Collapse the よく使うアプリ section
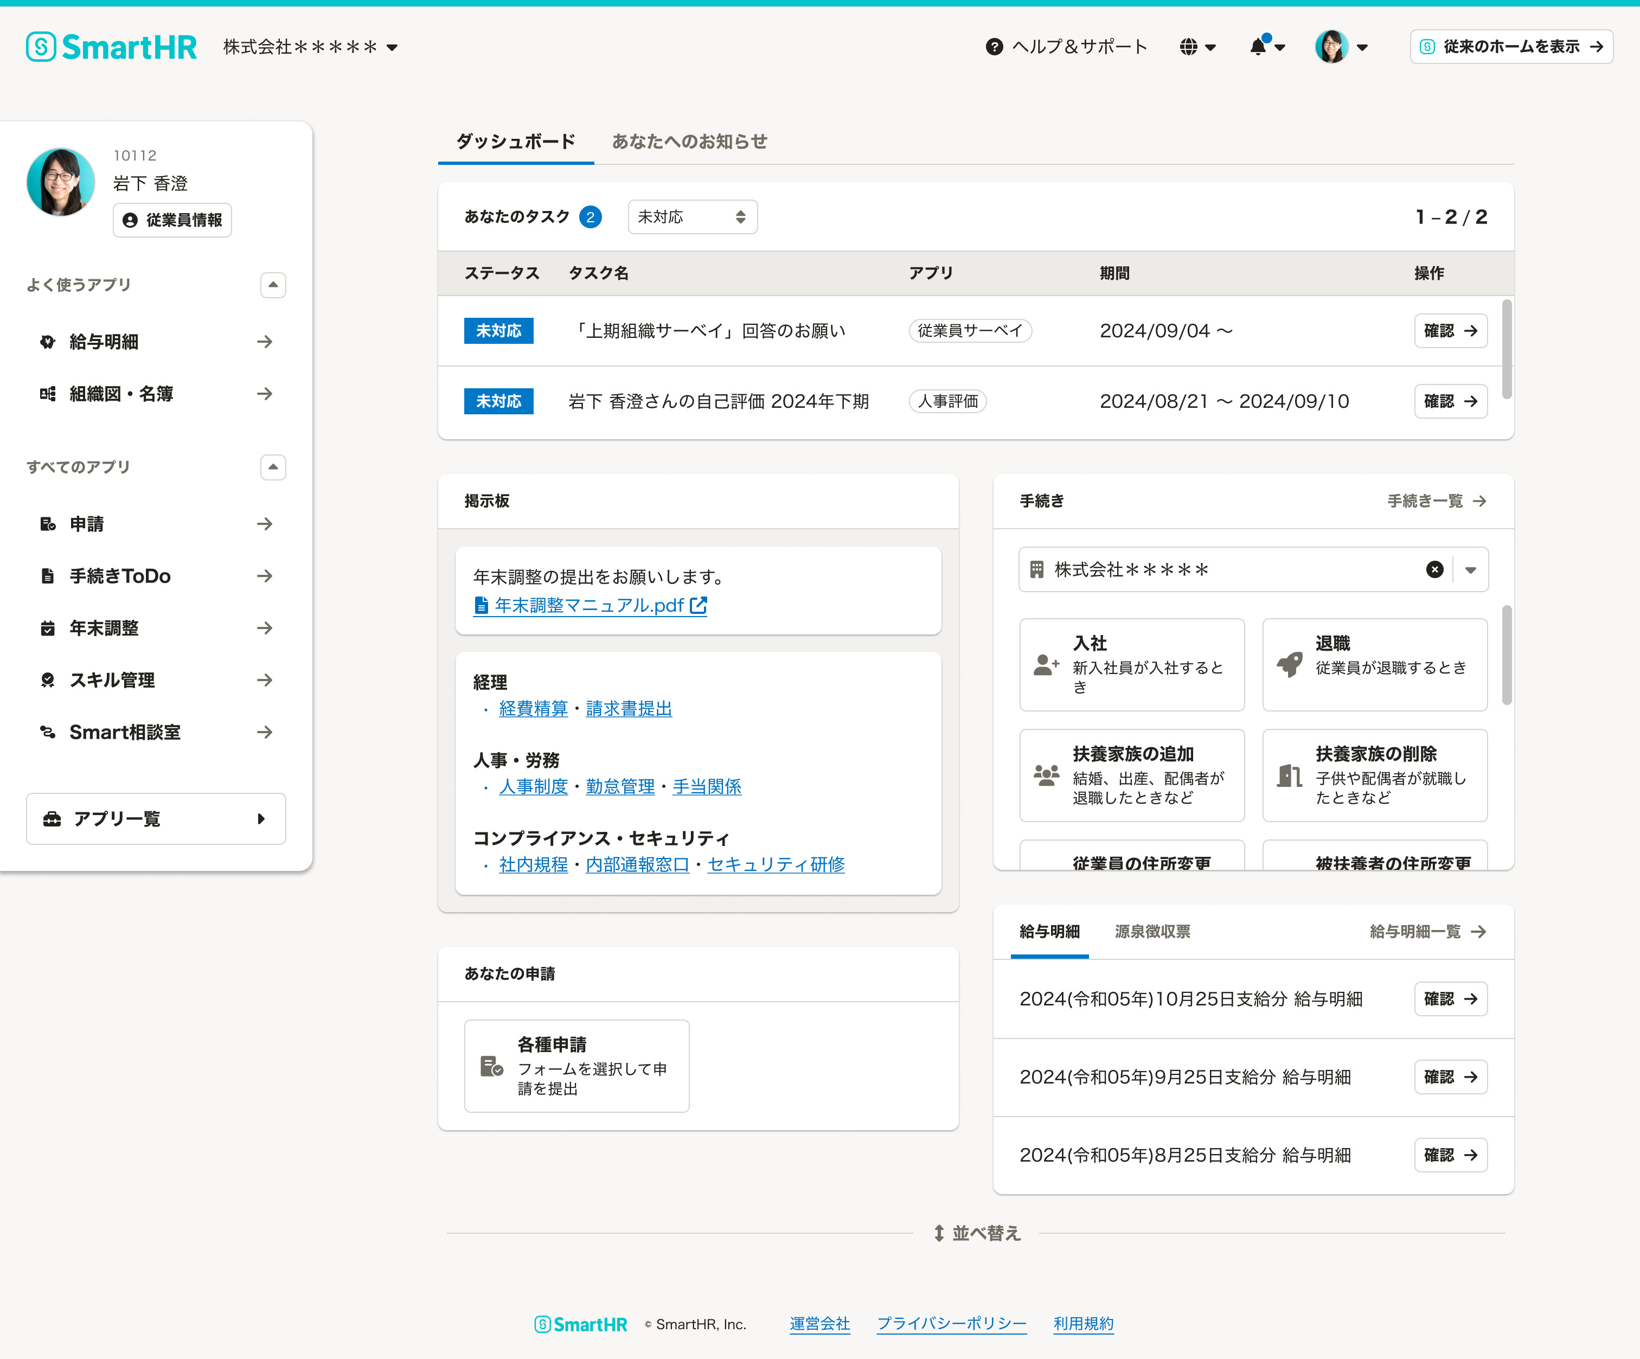Screen dimensions: 1640x1359 click(x=273, y=285)
